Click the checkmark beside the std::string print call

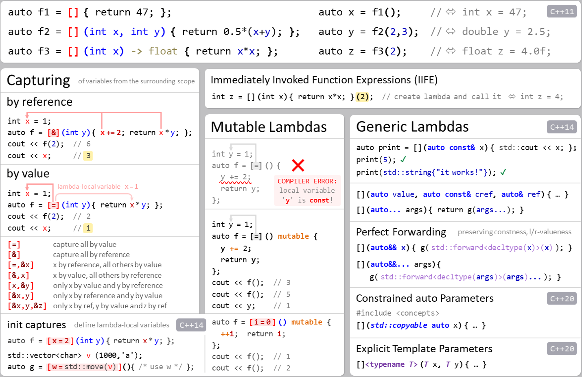click(503, 172)
